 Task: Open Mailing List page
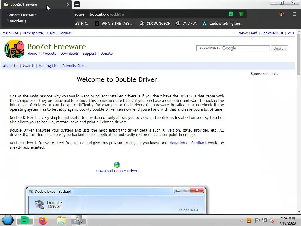point(48,66)
